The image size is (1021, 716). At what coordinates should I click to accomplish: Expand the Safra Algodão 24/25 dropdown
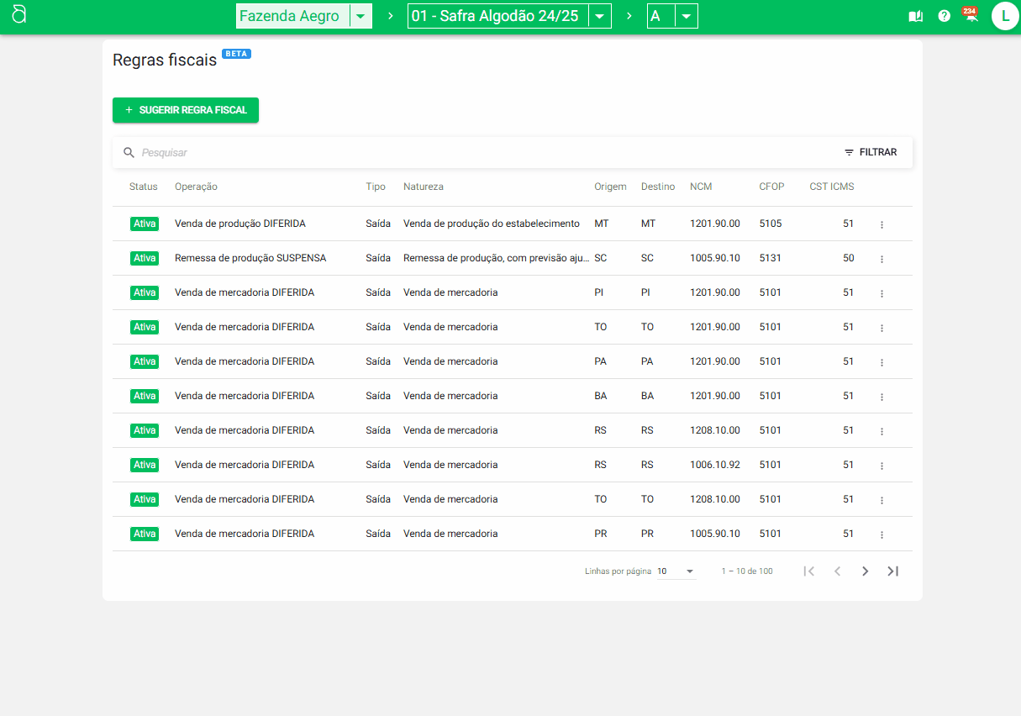(599, 16)
